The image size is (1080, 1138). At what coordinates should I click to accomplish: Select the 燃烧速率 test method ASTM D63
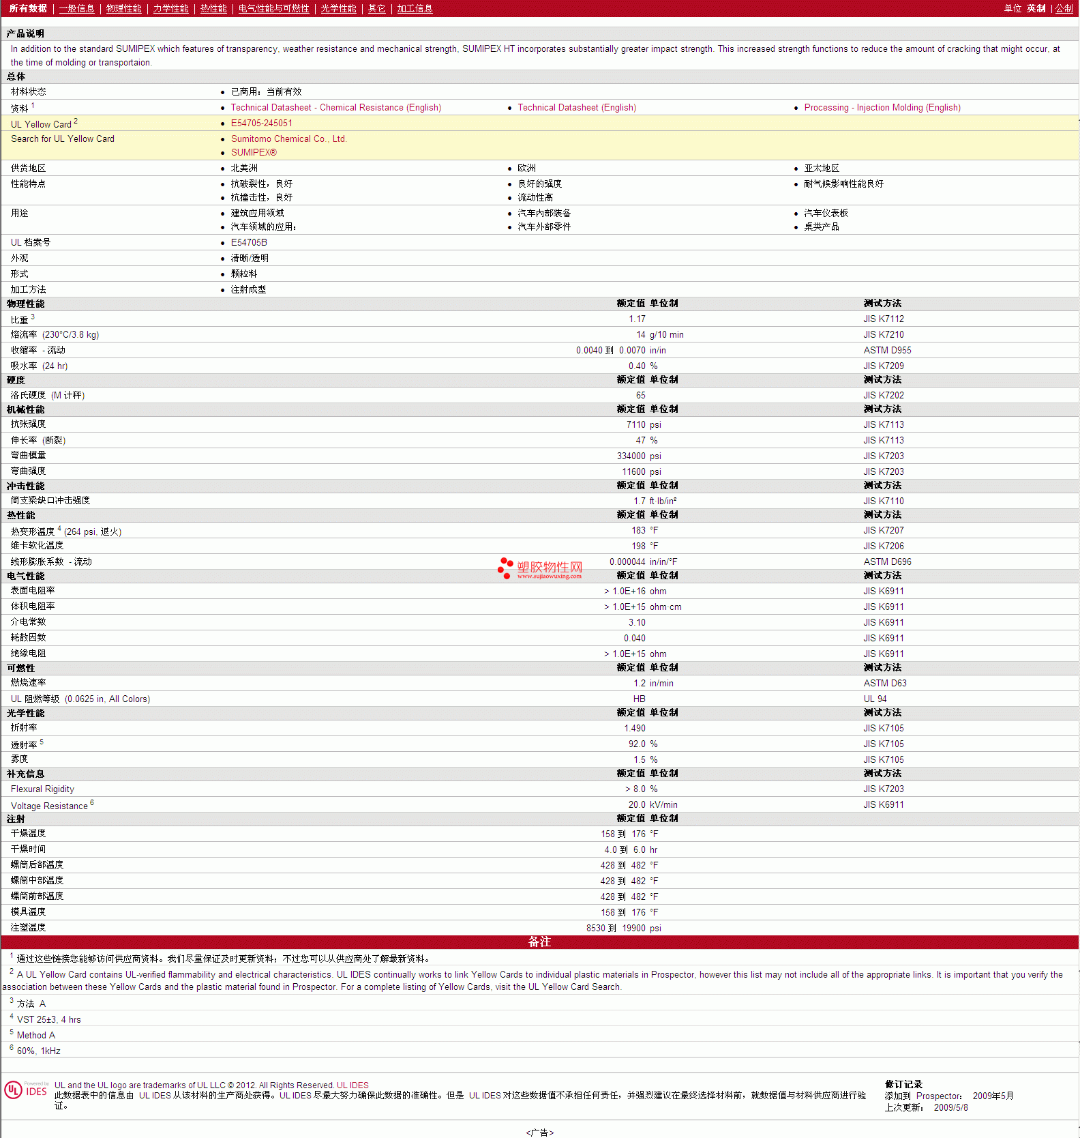tap(885, 684)
